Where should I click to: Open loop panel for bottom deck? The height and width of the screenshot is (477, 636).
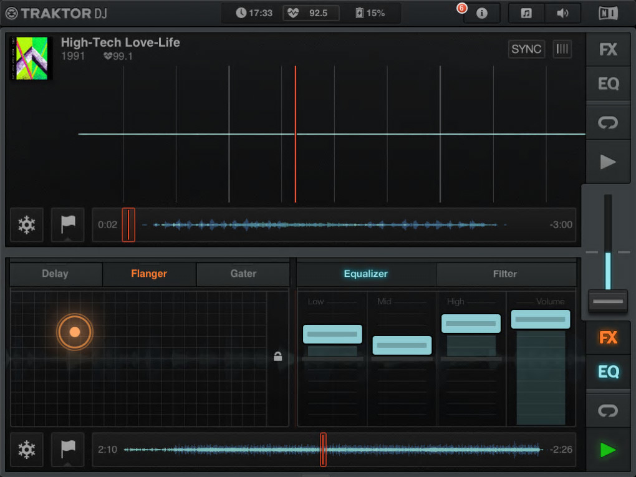coord(608,410)
